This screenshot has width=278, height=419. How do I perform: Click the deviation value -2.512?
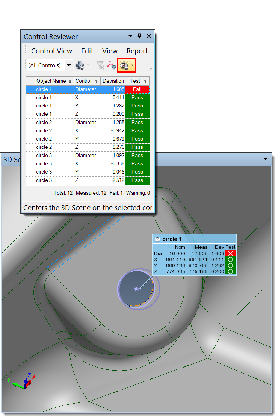(118, 180)
